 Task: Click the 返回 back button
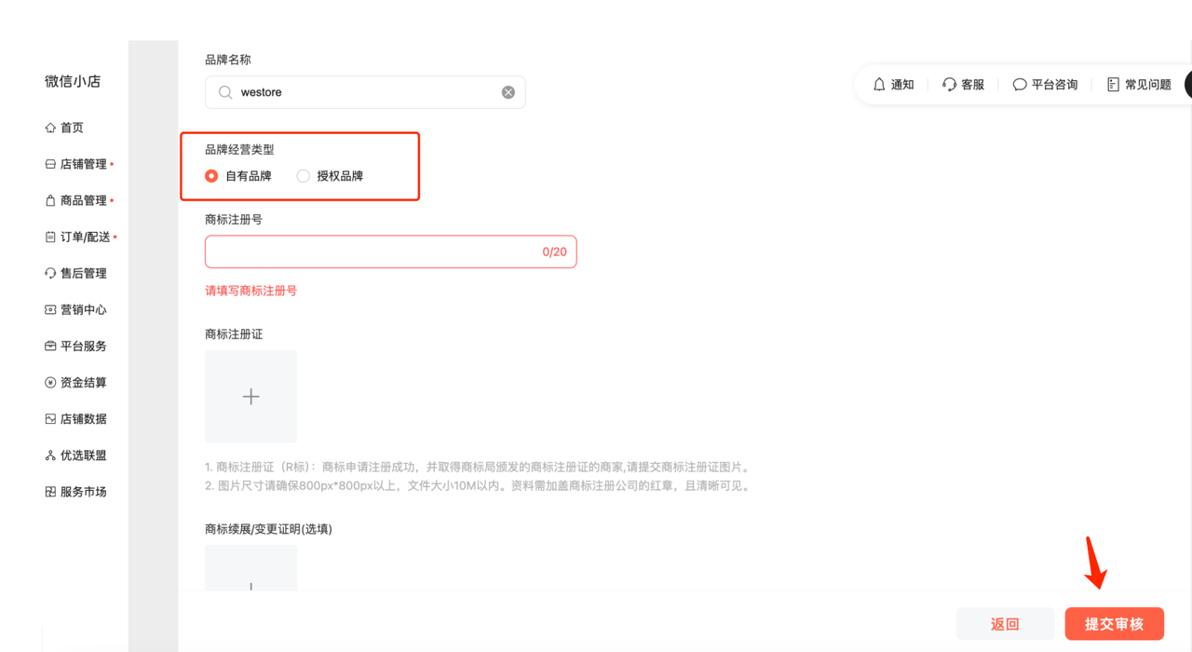[x=1005, y=624]
